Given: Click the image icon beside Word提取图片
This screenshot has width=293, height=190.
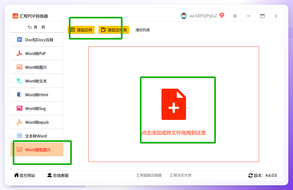Looking at the screenshot, I should [x=20, y=150].
